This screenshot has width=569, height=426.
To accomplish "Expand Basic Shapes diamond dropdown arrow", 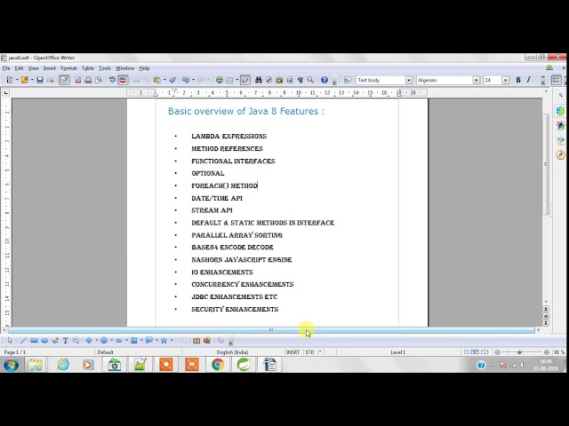I will (97, 341).
